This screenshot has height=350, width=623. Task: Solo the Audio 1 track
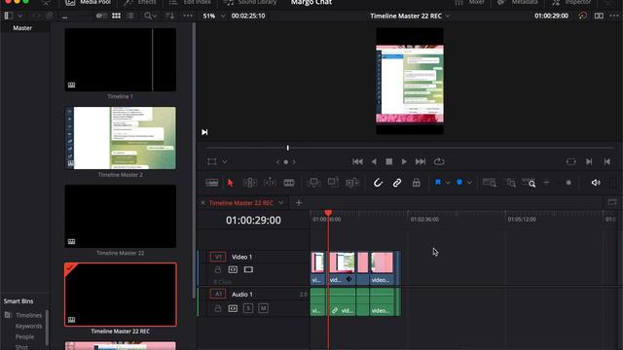pos(248,308)
